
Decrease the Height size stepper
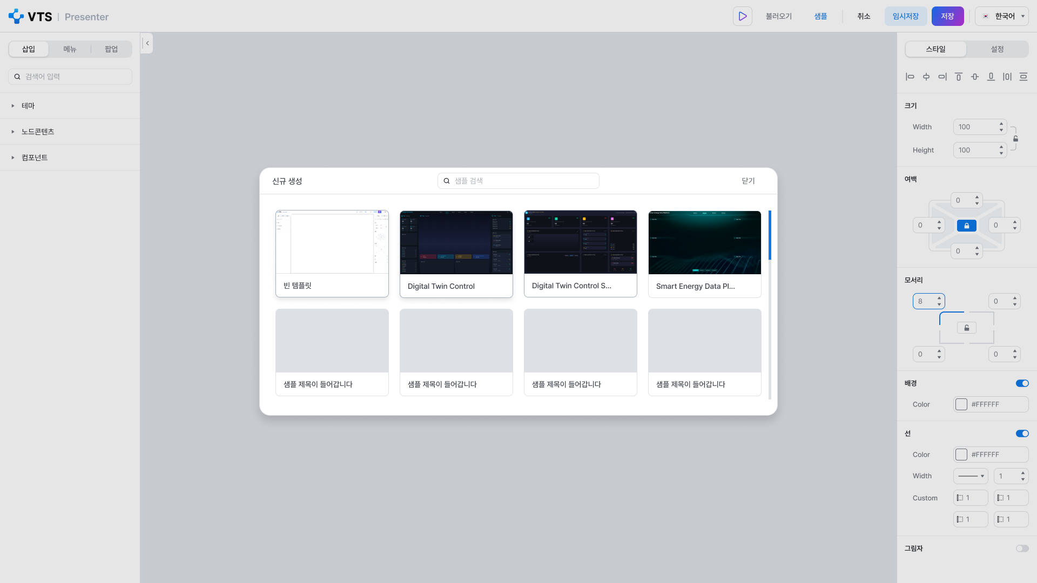coord(1001,153)
